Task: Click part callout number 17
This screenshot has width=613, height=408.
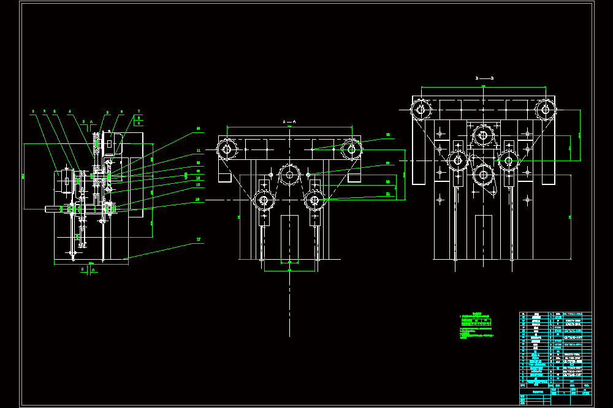Action: tap(198, 239)
